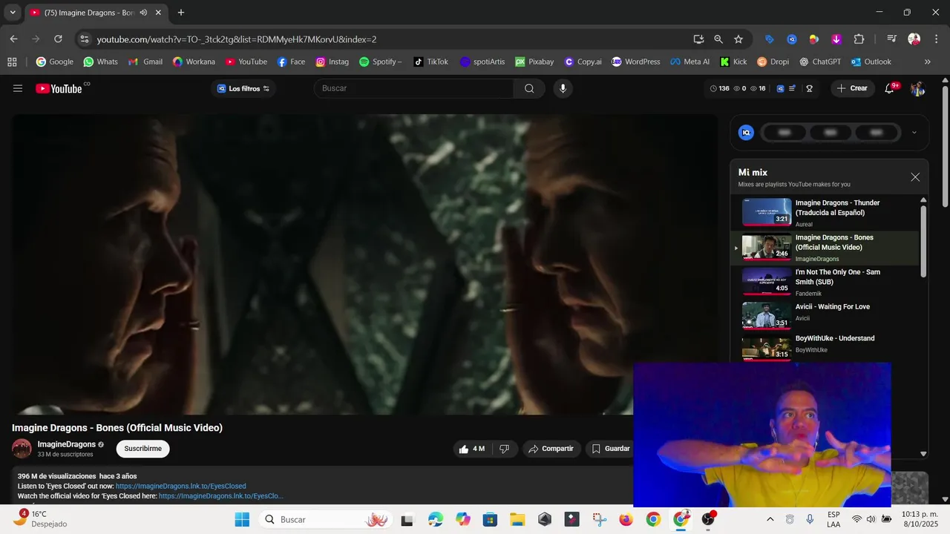
Task: Open the Extensions puzzle icon
Action: pyautogui.click(x=859, y=39)
